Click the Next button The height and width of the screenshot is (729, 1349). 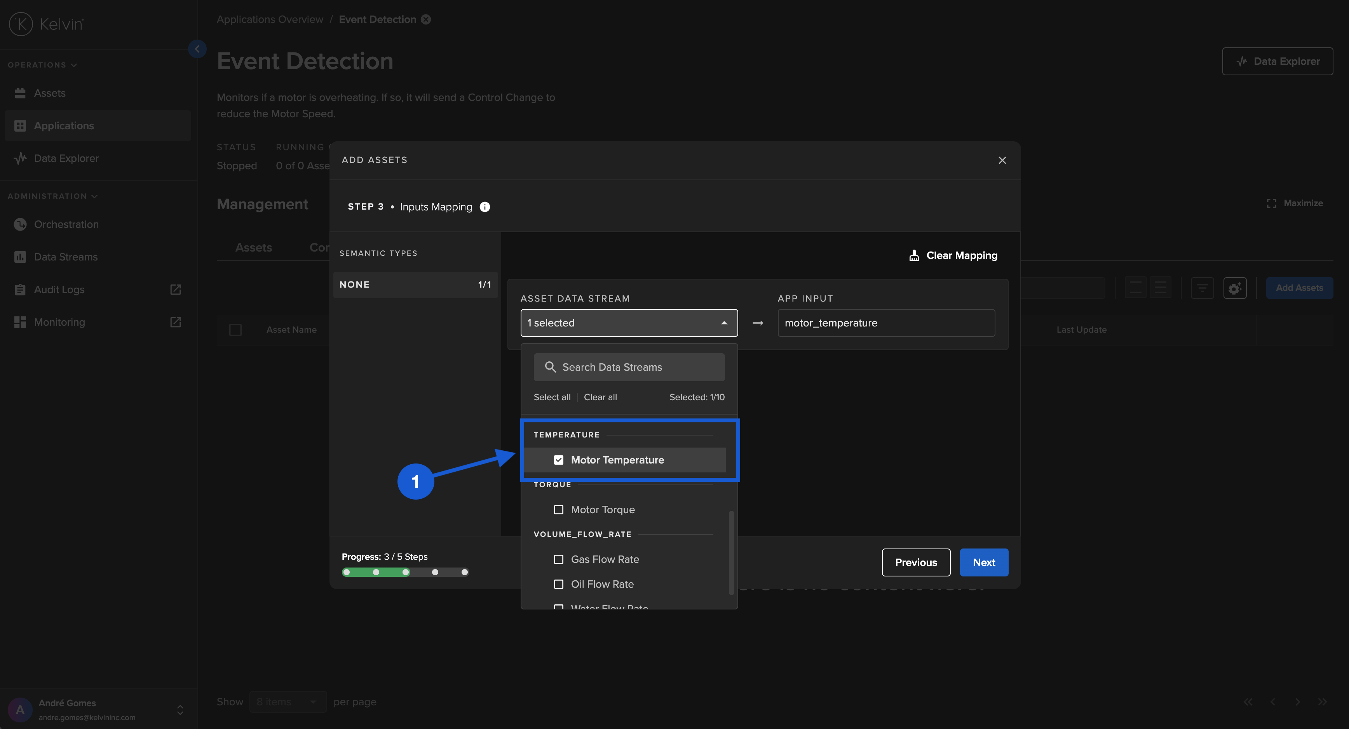[x=983, y=562]
